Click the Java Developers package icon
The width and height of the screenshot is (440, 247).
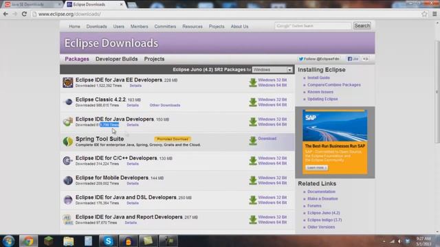(x=68, y=121)
